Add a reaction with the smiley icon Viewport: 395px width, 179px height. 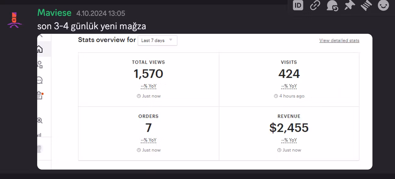click(383, 5)
